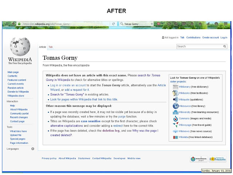Go to browser home page icon
Screen dimensions: 233x175
(200, 24)
